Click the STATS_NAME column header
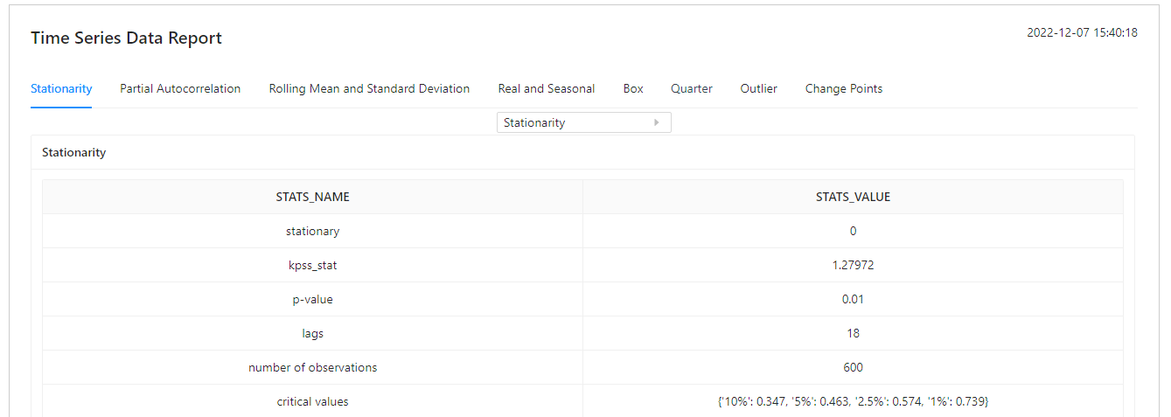 (312, 197)
